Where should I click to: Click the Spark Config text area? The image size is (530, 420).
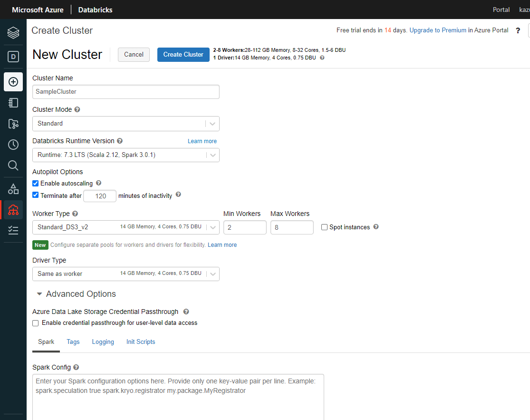click(178, 397)
